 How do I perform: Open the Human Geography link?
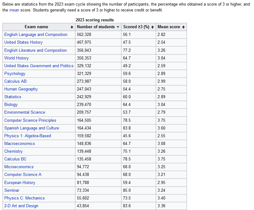click(21, 89)
